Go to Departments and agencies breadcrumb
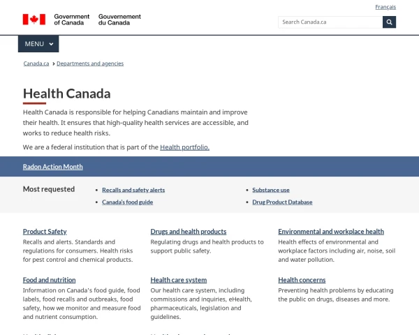Image resolution: width=419 pixels, height=335 pixels. [90, 64]
